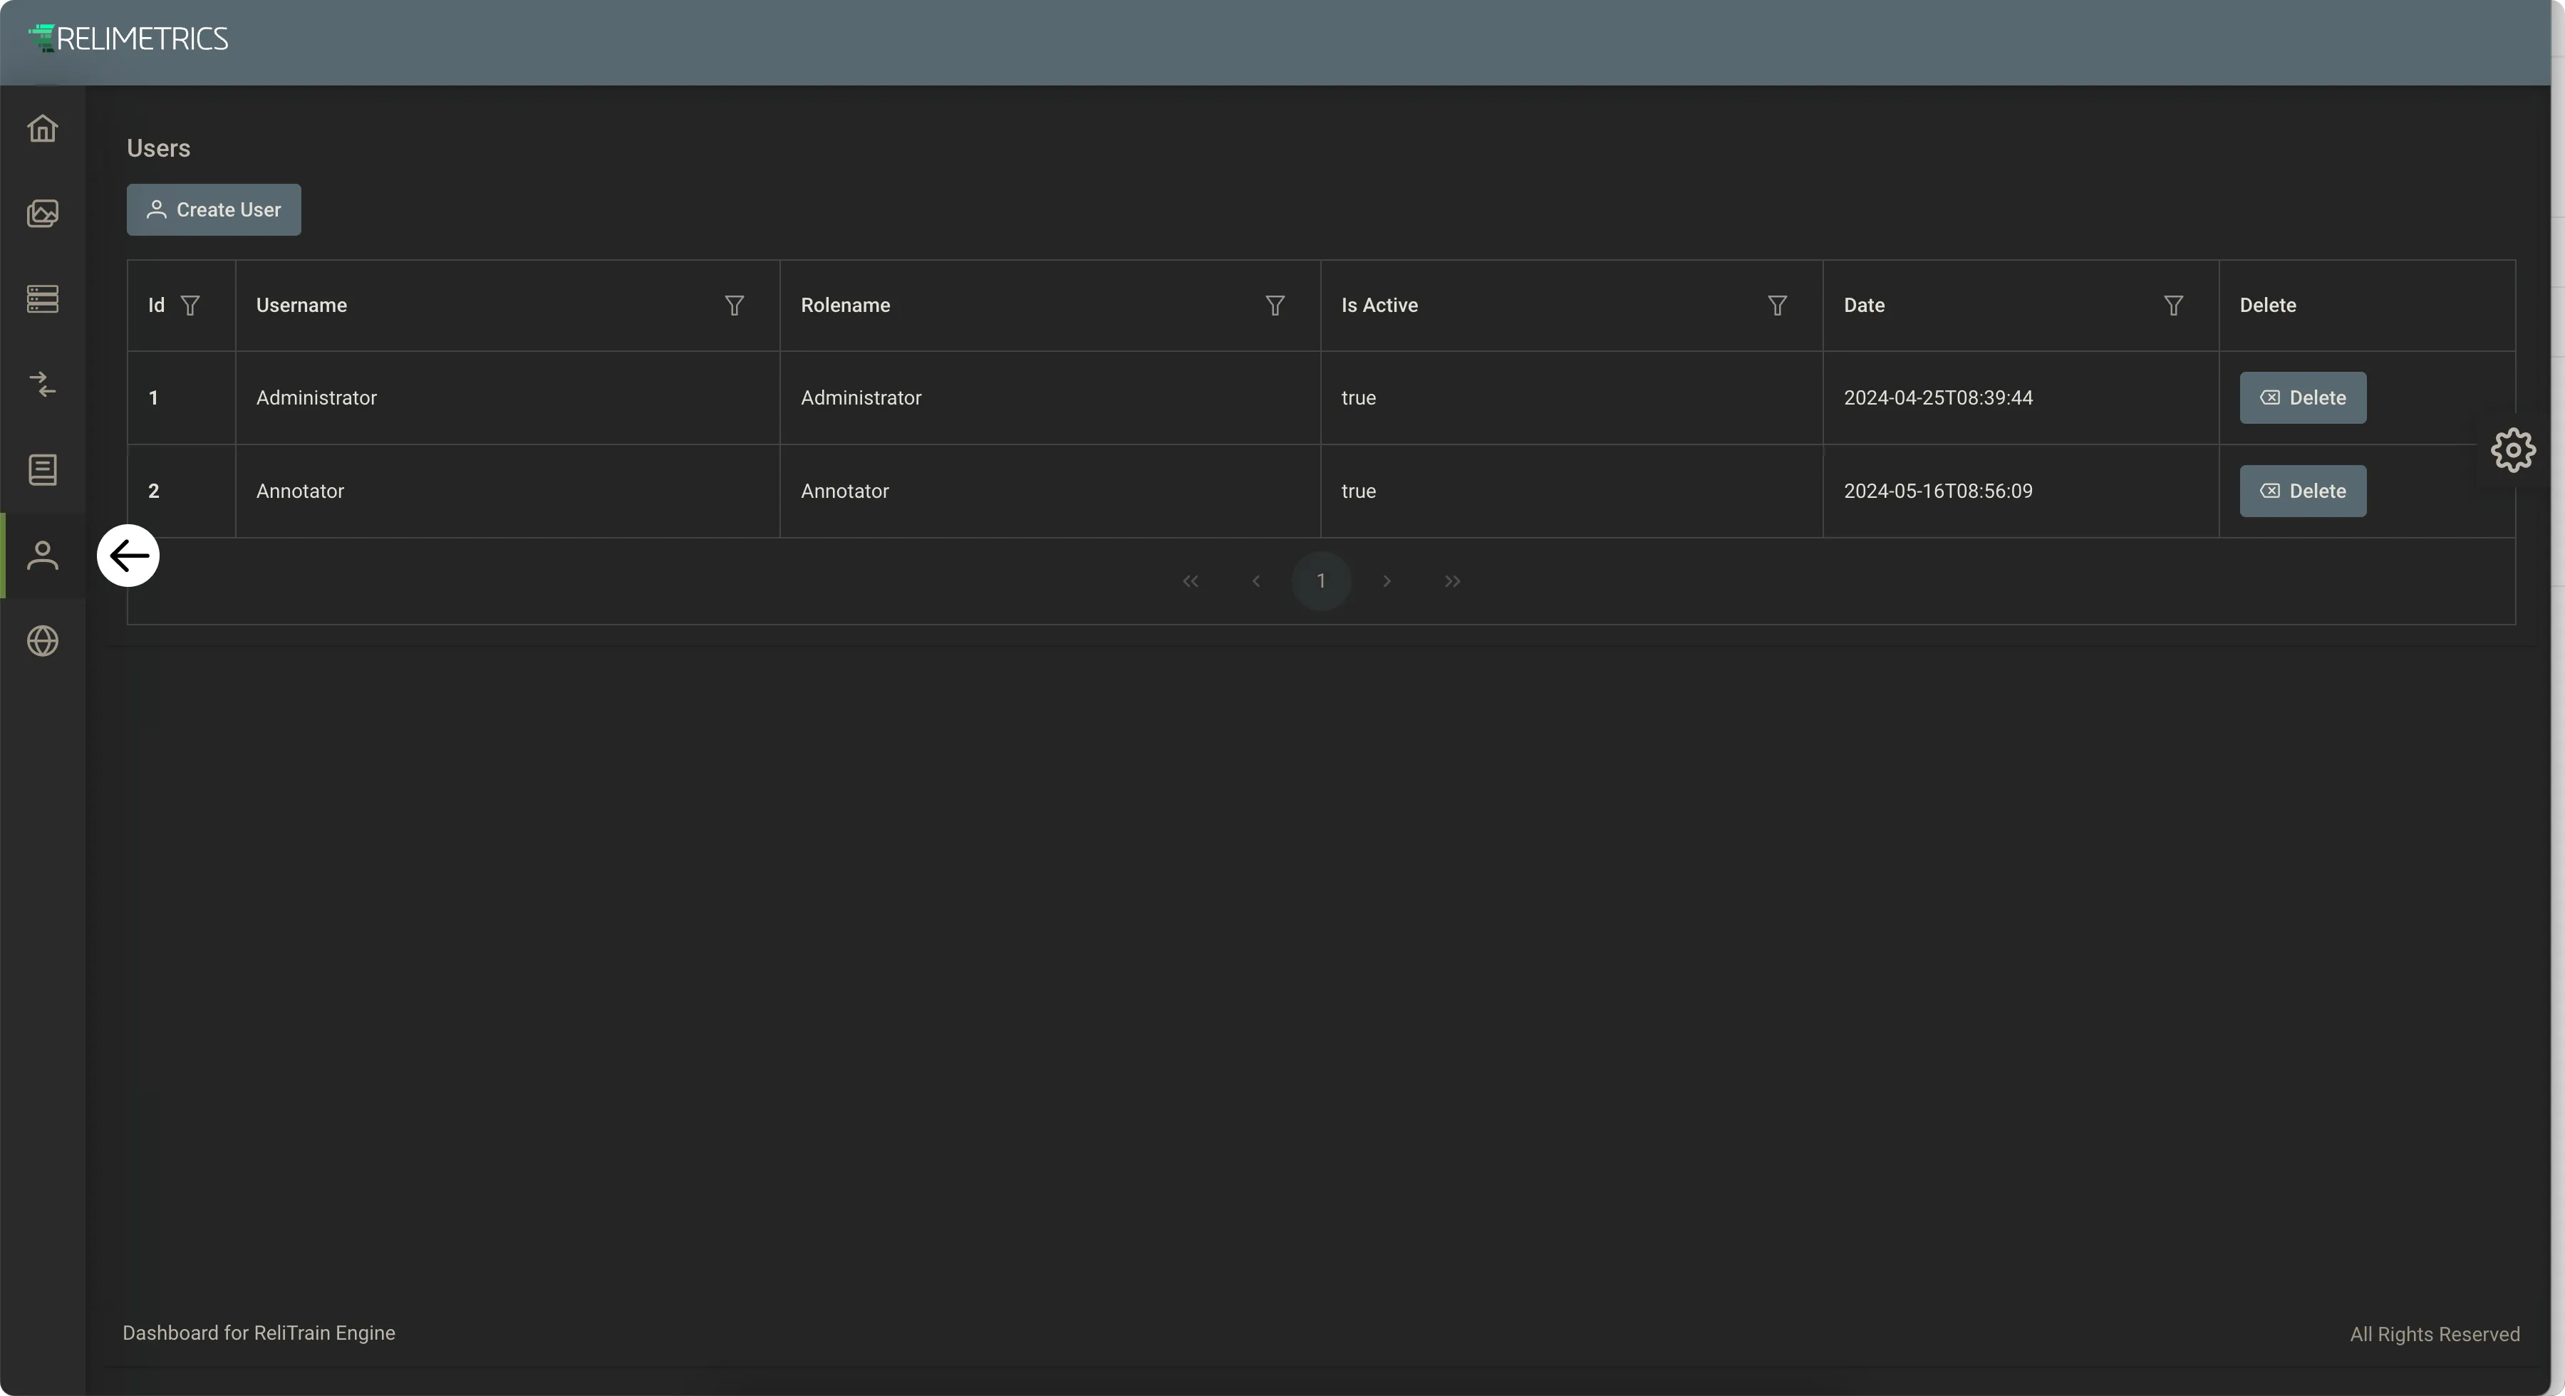Open the settings gear panel
The image size is (2565, 1396).
pyautogui.click(x=2512, y=450)
